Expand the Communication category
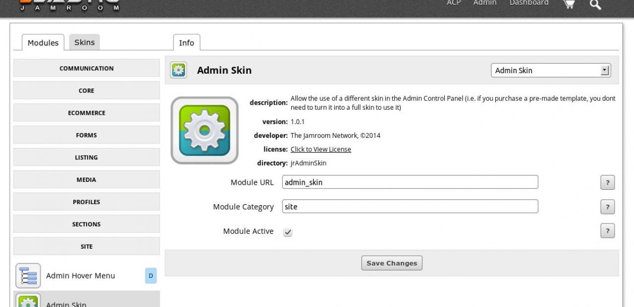634x307 pixels. point(87,68)
